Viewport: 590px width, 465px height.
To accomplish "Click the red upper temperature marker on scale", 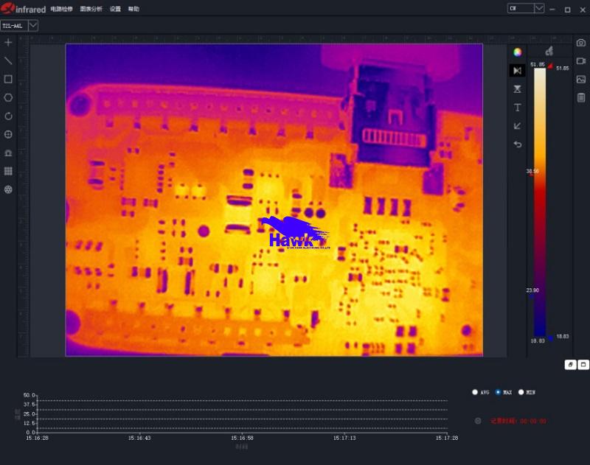I will (x=549, y=66).
